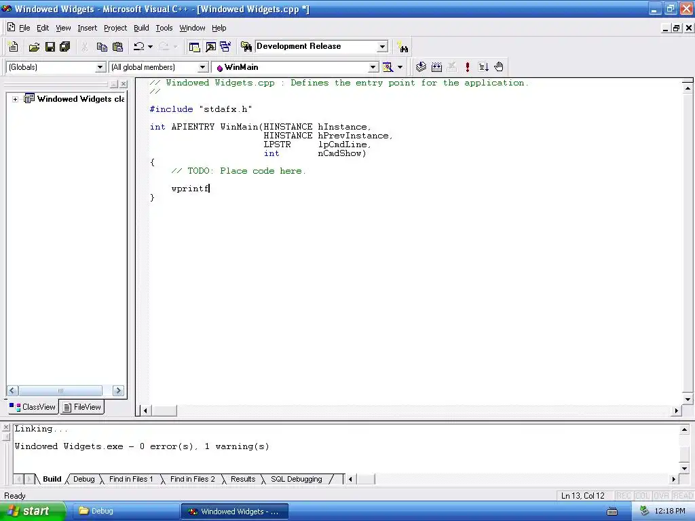Click the editor horizontal scroll right arrow

[677, 410]
